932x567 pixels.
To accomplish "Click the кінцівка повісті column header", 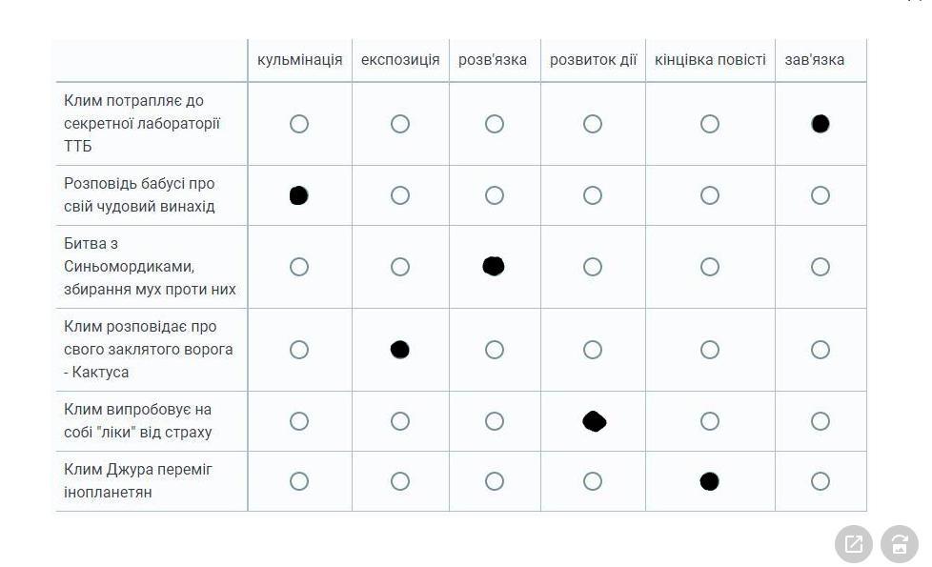I will (x=710, y=60).
